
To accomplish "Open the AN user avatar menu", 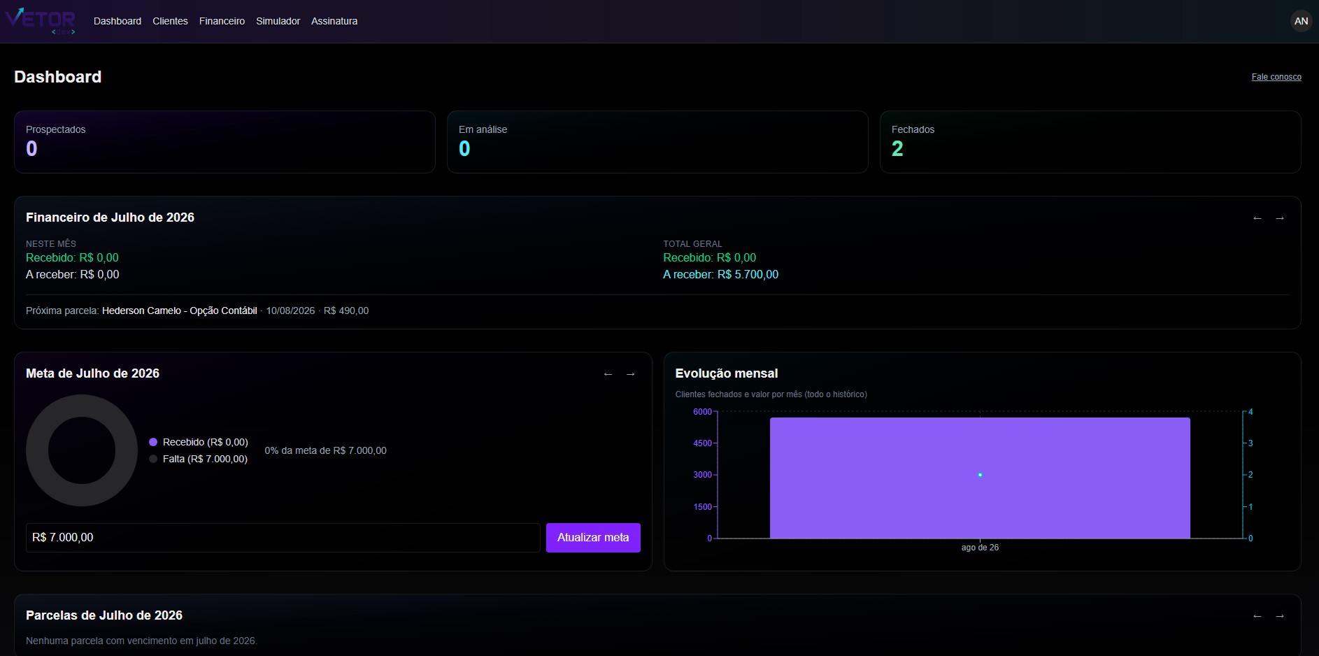I will click(1301, 21).
